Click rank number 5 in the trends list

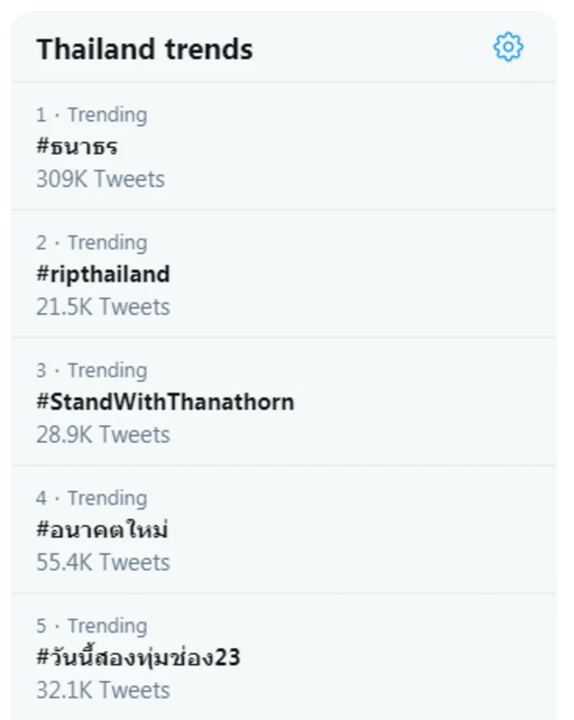pyautogui.click(x=41, y=626)
